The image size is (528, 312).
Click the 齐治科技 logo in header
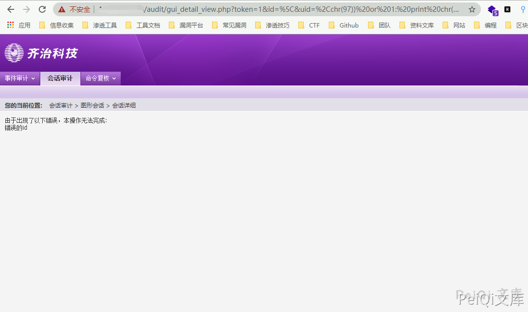click(41, 53)
